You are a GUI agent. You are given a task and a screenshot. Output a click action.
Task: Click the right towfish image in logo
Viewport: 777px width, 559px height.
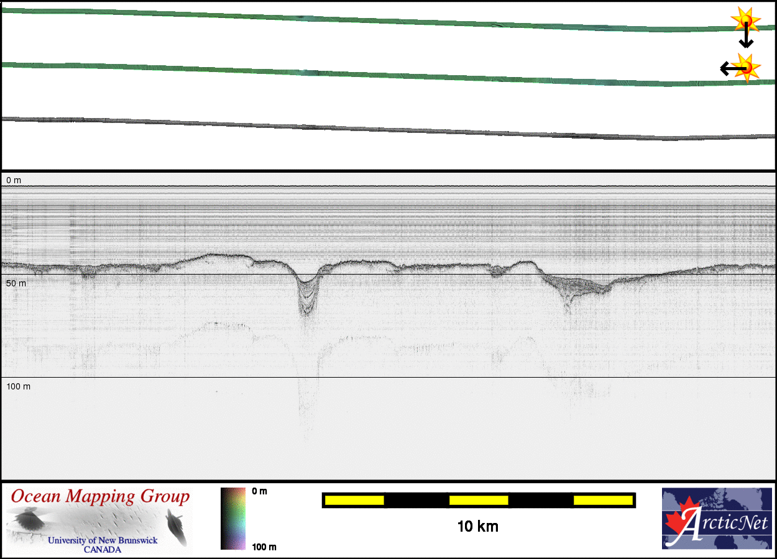pos(177,526)
